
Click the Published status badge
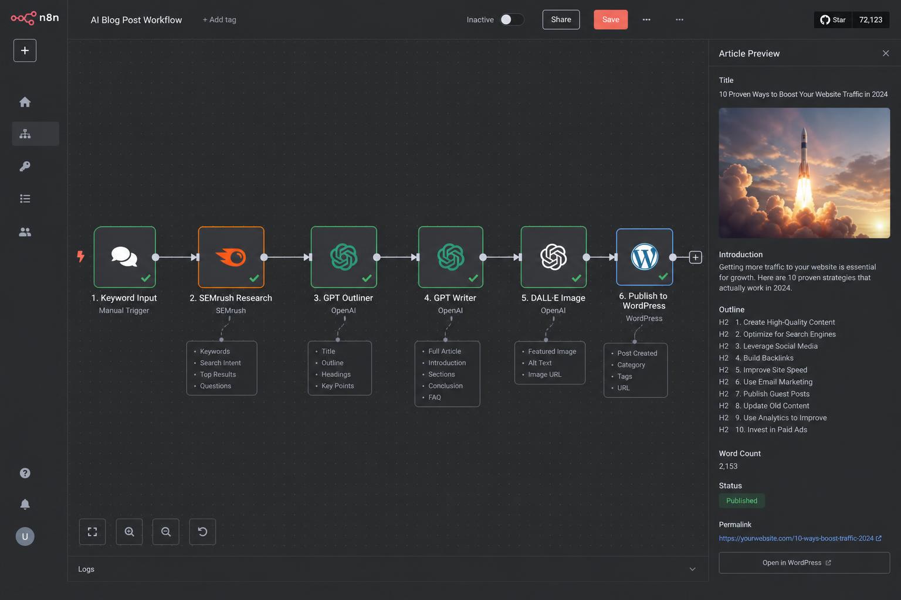click(741, 500)
